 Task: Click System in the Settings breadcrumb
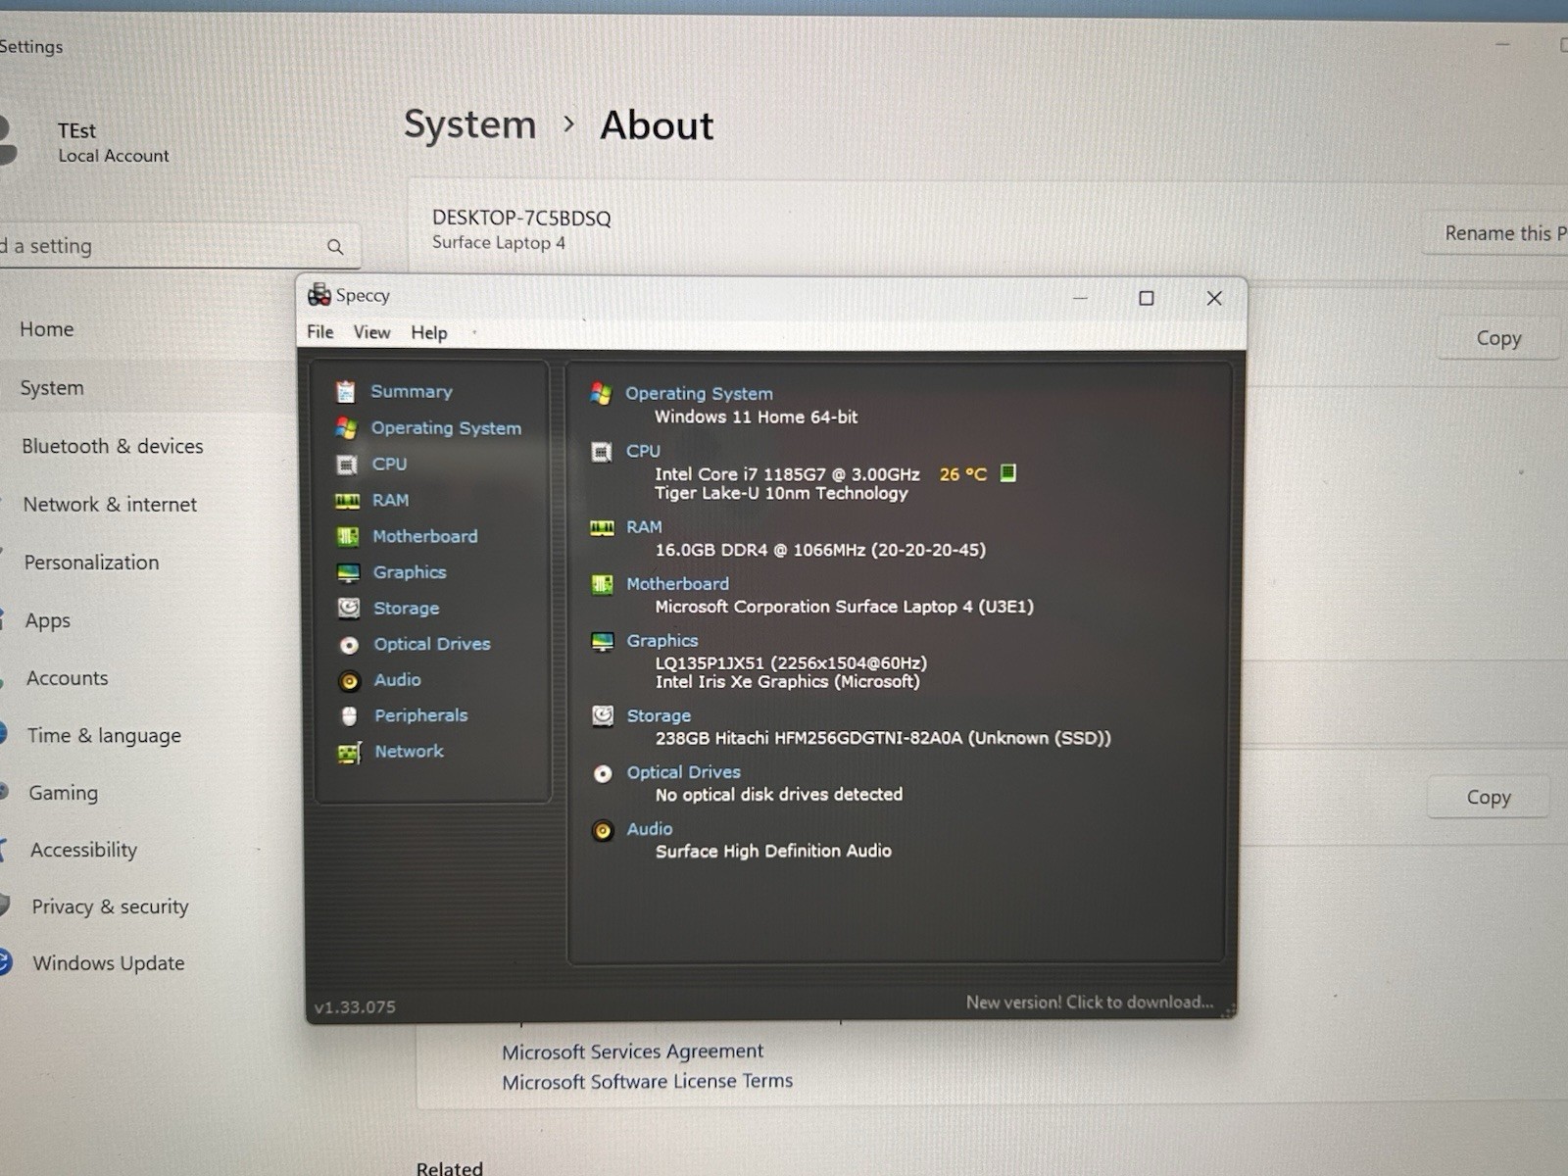(x=469, y=125)
